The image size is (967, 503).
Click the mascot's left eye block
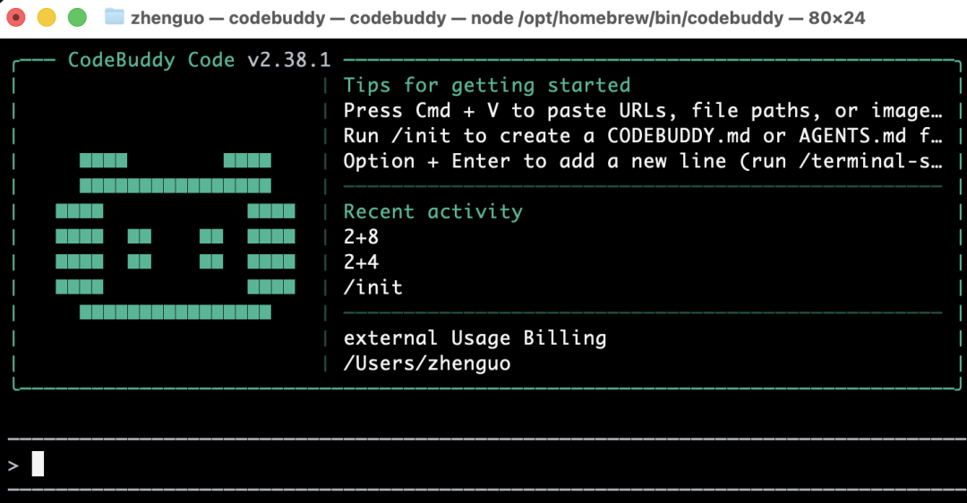pyautogui.click(x=139, y=249)
